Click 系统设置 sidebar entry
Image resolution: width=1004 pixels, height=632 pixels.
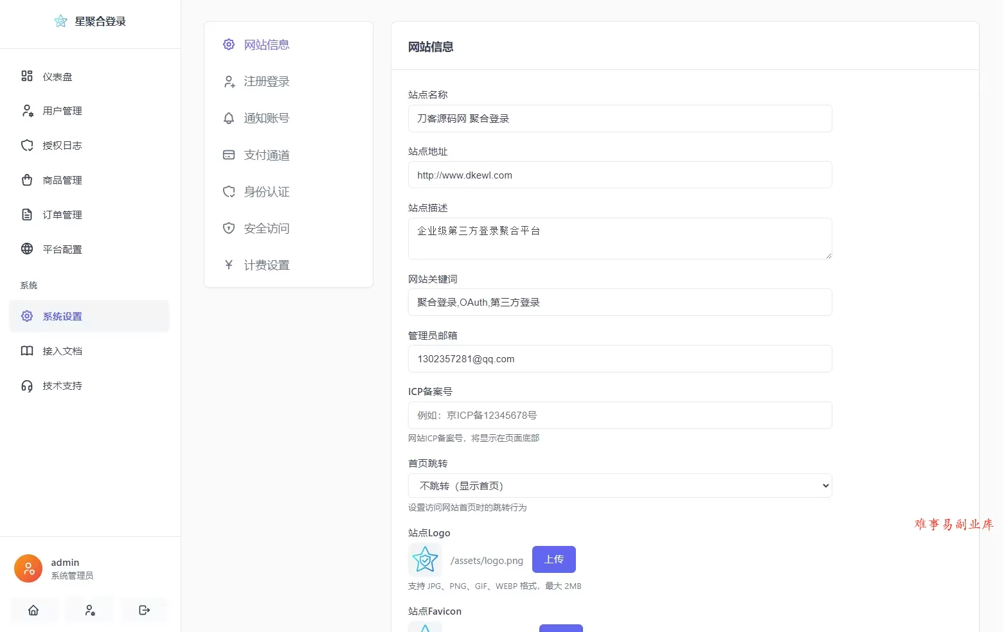pyautogui.click(x=89, y=316)
